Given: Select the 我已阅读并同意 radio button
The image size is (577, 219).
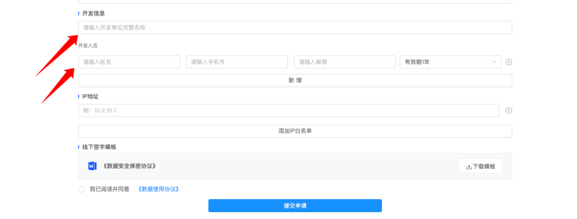Looking at the screenshot, I should pos(81,189).
